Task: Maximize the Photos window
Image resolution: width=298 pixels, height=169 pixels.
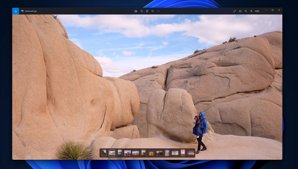Action: [x=273, y=10]
